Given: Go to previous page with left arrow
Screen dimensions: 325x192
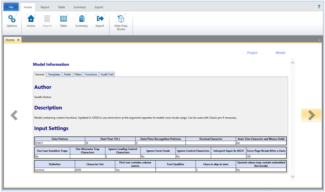Looking at the screenshot, I should [14, 115].
